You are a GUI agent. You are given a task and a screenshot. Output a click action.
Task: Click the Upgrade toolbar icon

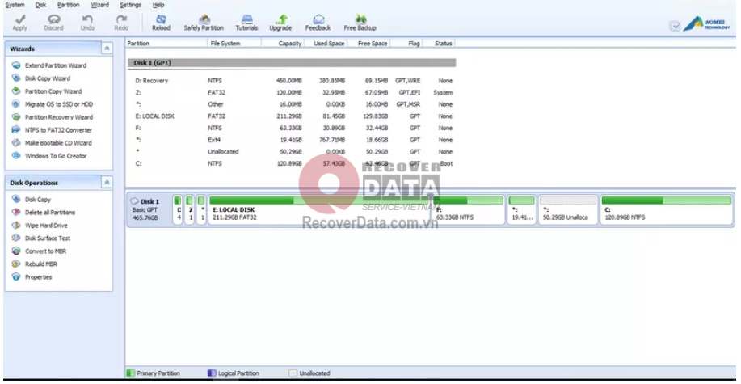[280, 23]
